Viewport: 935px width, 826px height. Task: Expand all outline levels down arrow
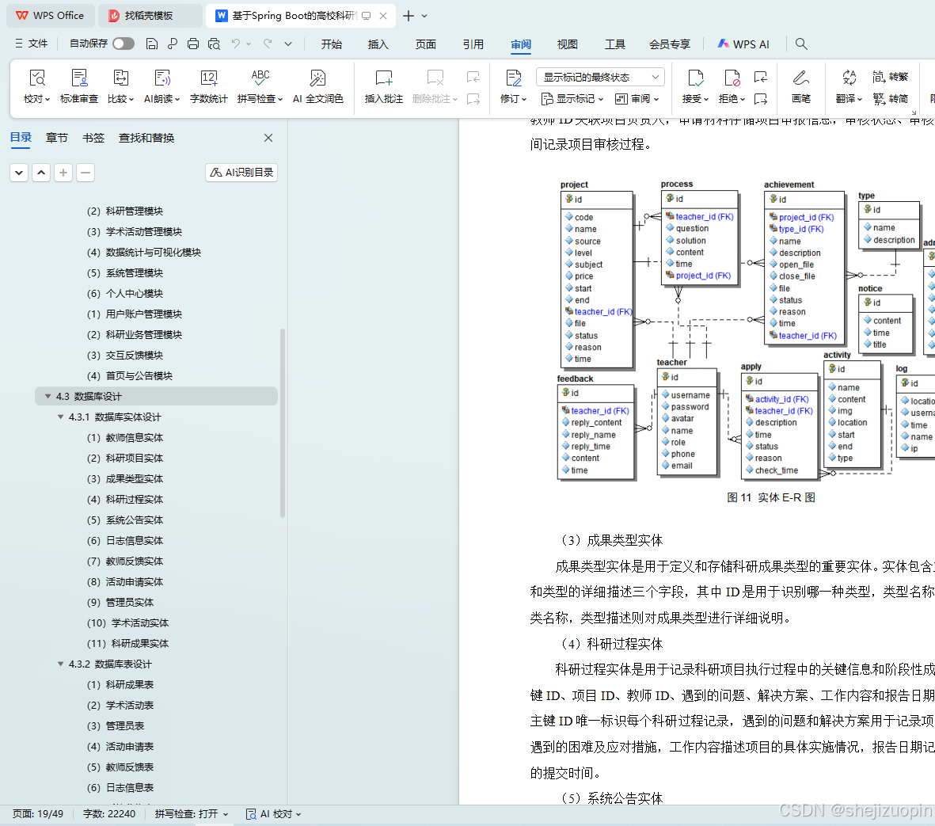click(x=19, y=173)
